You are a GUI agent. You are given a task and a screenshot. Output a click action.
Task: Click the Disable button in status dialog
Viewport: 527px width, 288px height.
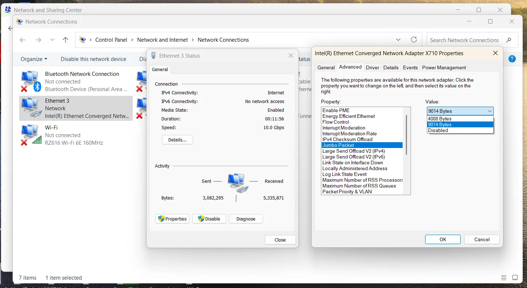point(209,219)
